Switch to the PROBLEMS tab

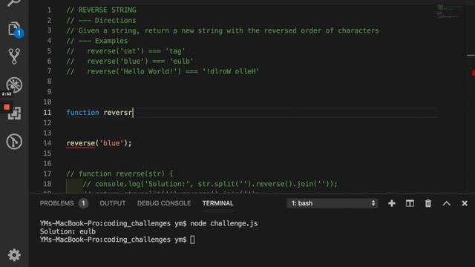pyautogui.click(x=56, y=203)
